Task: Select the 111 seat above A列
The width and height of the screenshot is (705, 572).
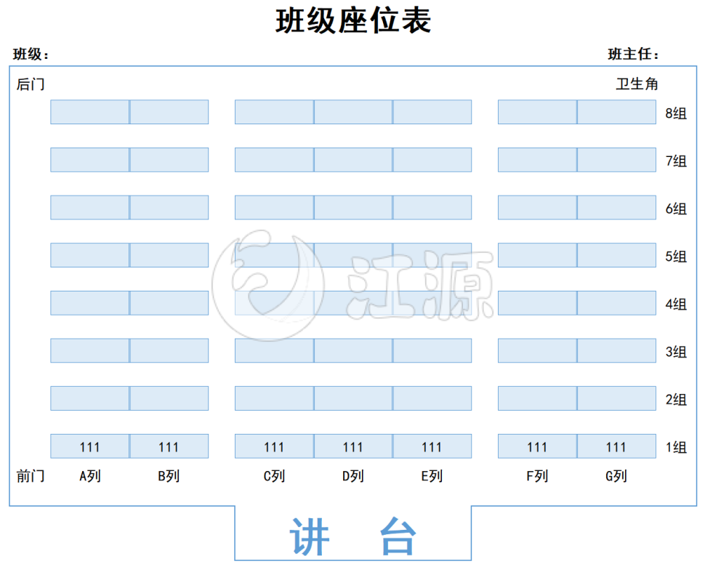Action: [x=90, y=446]
